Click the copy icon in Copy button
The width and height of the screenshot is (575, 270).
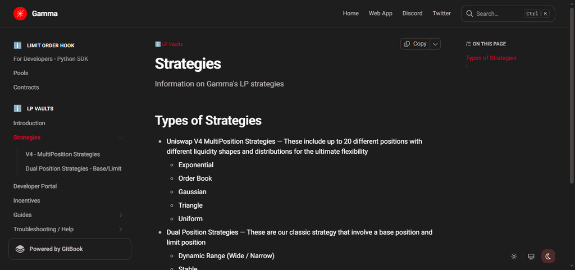407,44
